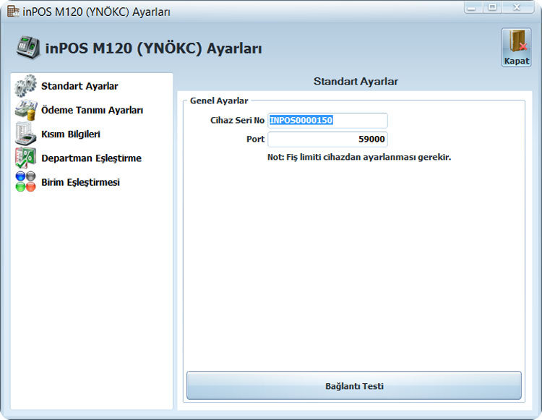Maximize the settings window
Viewport: 542px width, 420px height.
coord(492,8)
